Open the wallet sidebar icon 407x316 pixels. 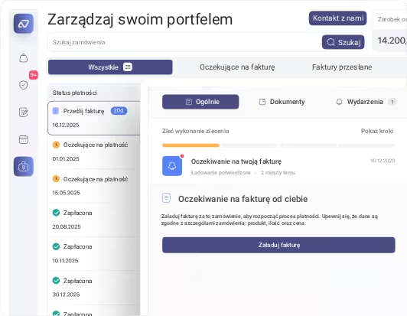24,167
